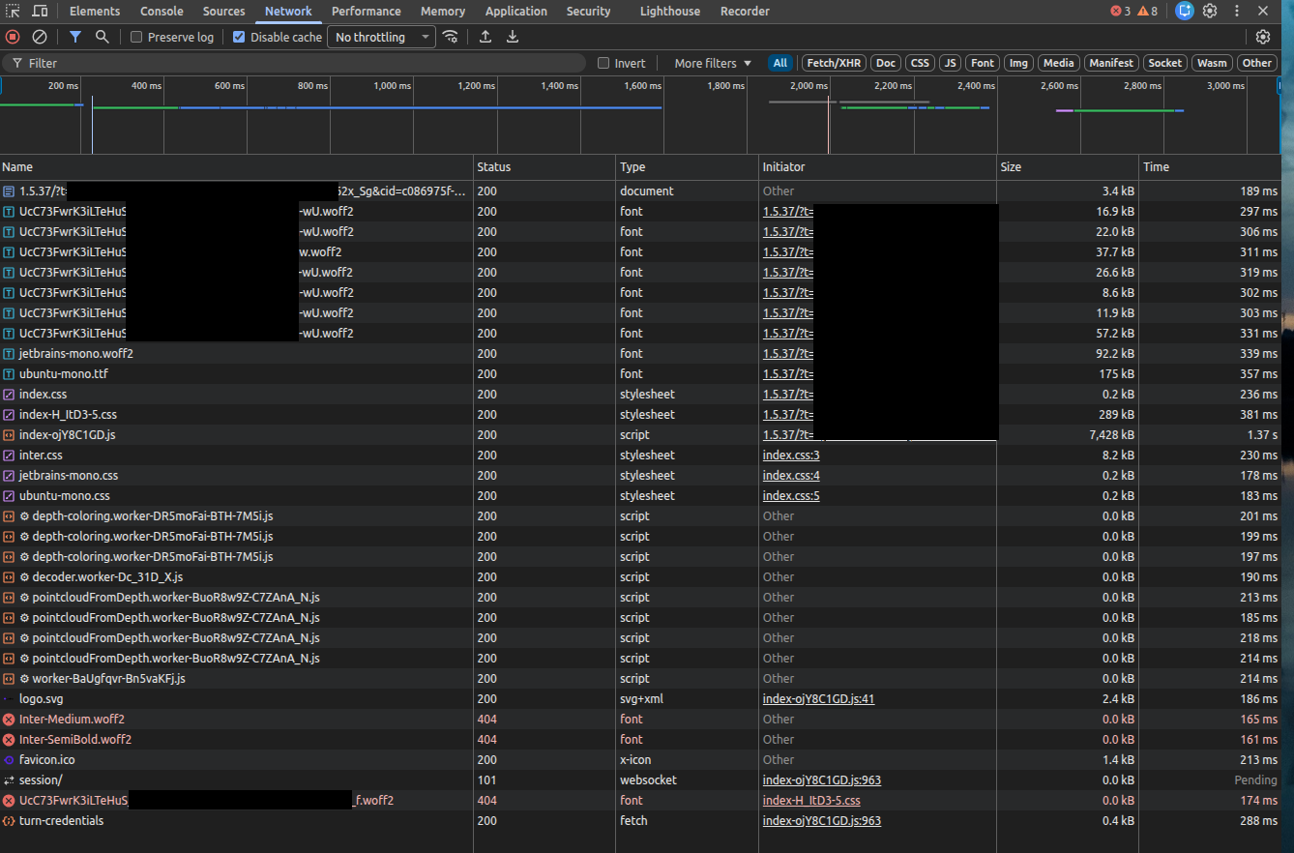The width and height of the screenshot is (1294, 853).
Task: Open DevTools settings gear in tab bar
Action: [x=1210, y=11]
